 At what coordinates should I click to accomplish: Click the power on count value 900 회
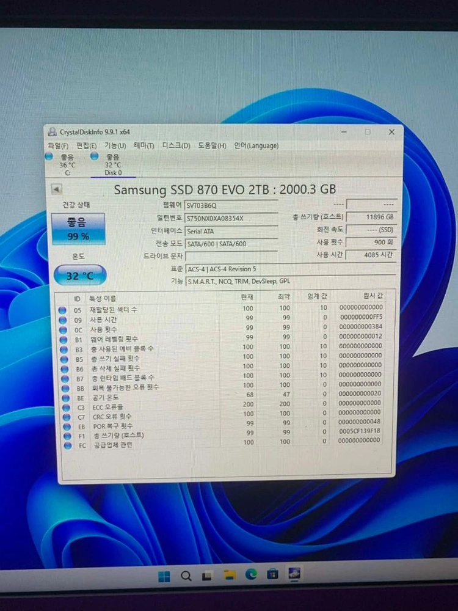[x=371, y=242]
